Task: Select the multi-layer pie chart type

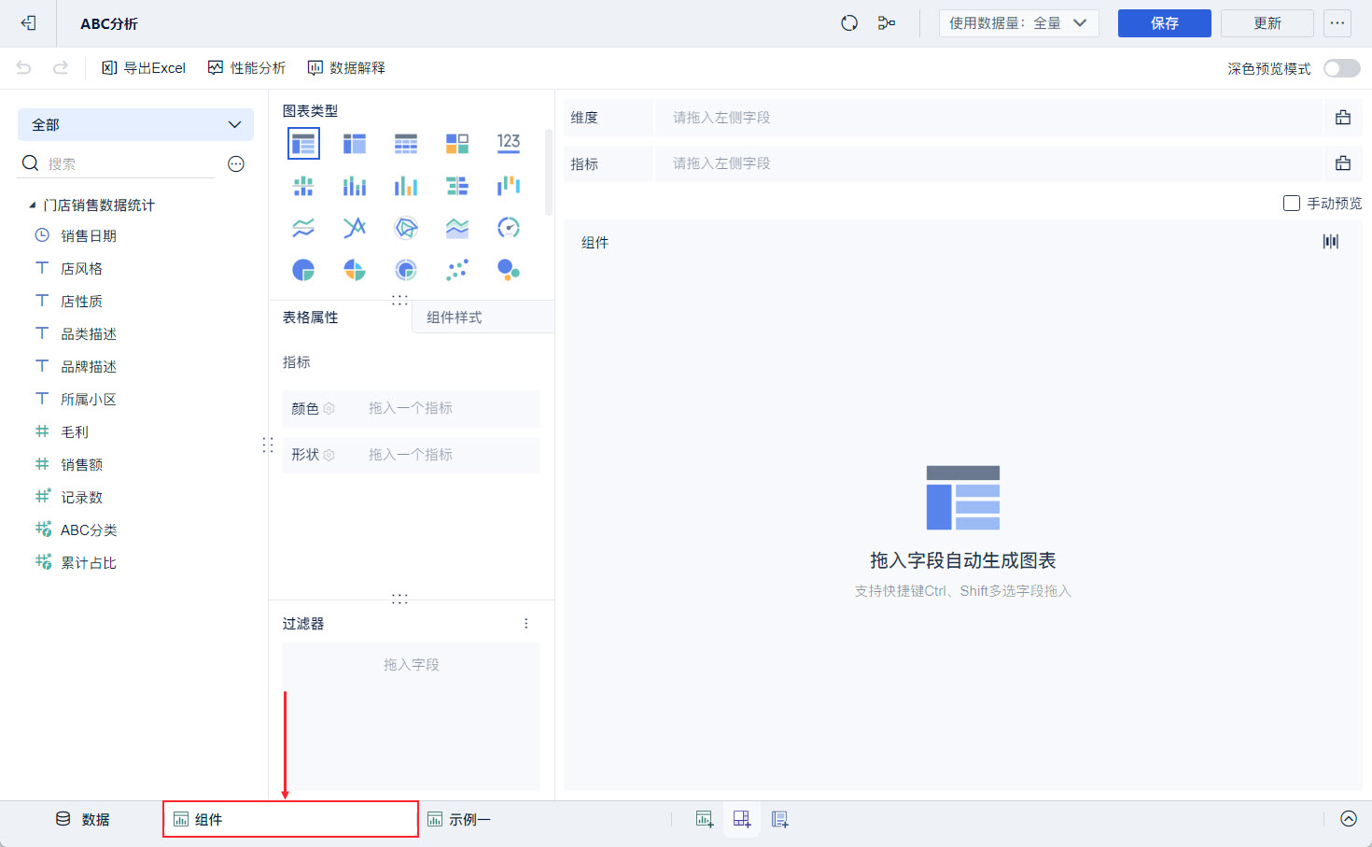Action: click(406, 270)
